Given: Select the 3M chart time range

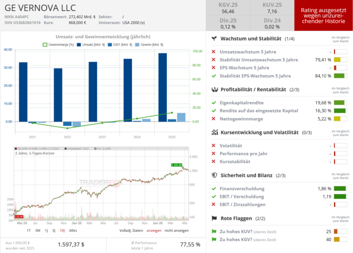Looking at the screenshot, I should point(38,230).
